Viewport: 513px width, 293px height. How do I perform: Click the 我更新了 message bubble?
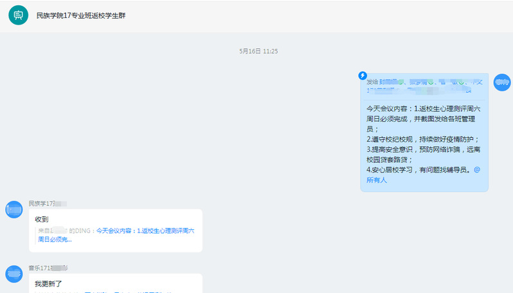(116, 283)
